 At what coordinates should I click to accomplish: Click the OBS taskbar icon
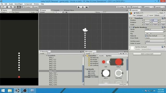coord(25,91)
